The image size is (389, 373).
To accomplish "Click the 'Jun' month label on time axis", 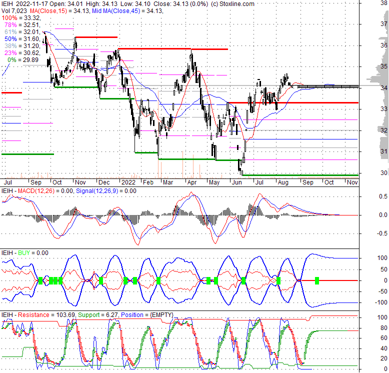I will point(236,182).
